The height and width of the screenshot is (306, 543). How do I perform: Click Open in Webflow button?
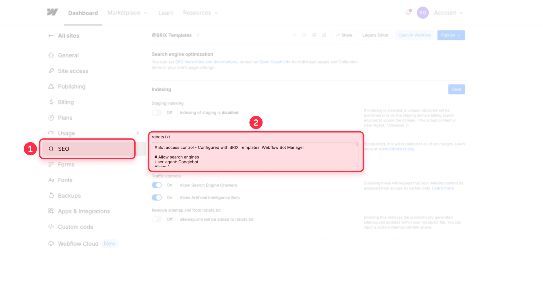click(415, 35)
